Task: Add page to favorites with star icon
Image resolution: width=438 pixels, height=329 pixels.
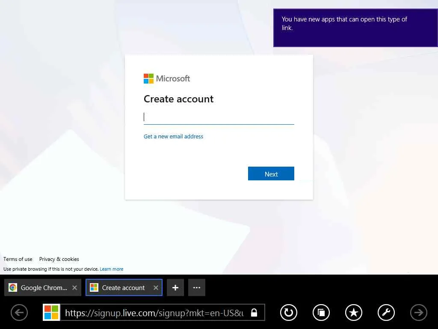Action: click(x=354, y=312)
